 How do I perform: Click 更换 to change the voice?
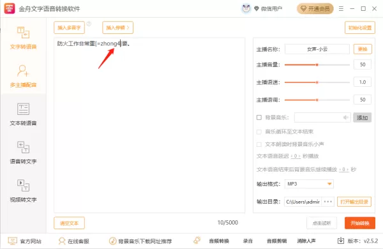click(363, 49)
